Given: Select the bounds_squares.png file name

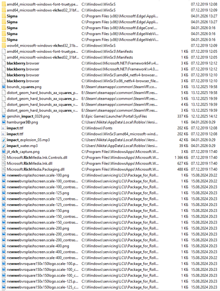Looking at the screenshot, I should point(24,87).
